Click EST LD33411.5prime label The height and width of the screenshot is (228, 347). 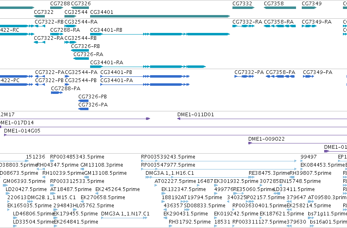coord(294,189)
